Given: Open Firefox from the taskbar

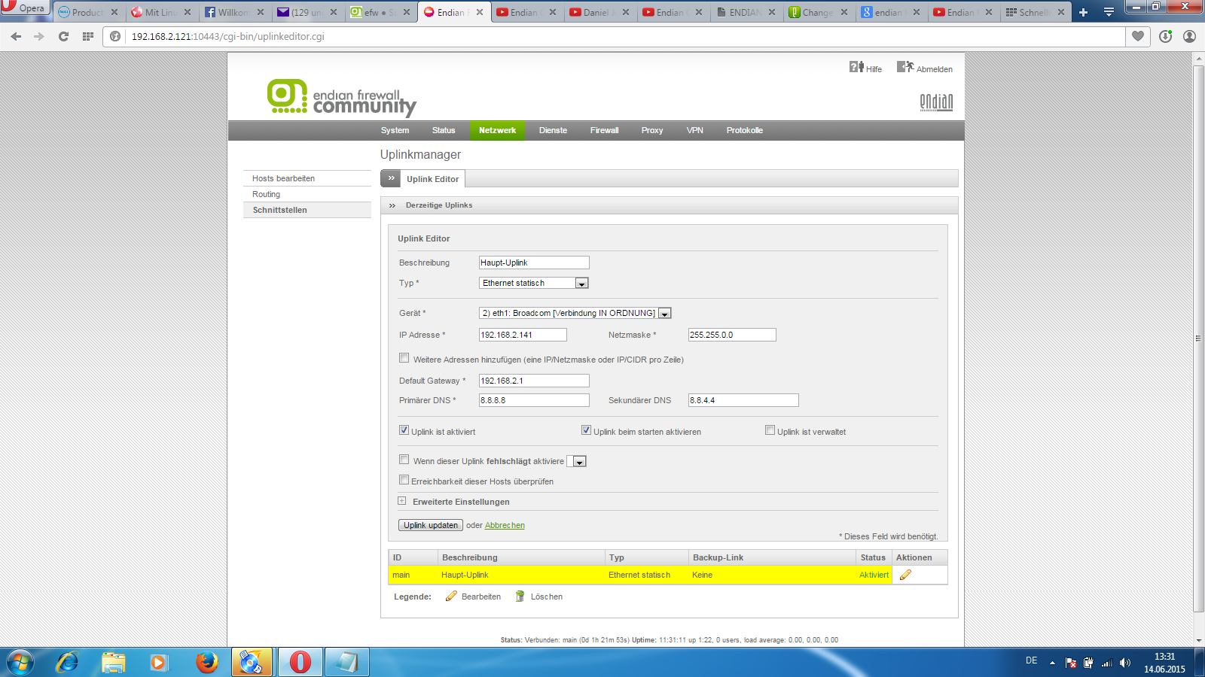Looking at the screenshot, I should pyautogui.click(x=206, y=662).
